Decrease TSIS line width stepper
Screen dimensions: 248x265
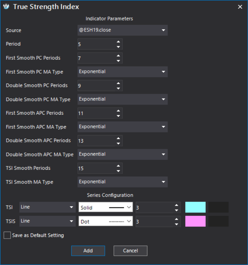pyautogui.click(x=176, y=224)
